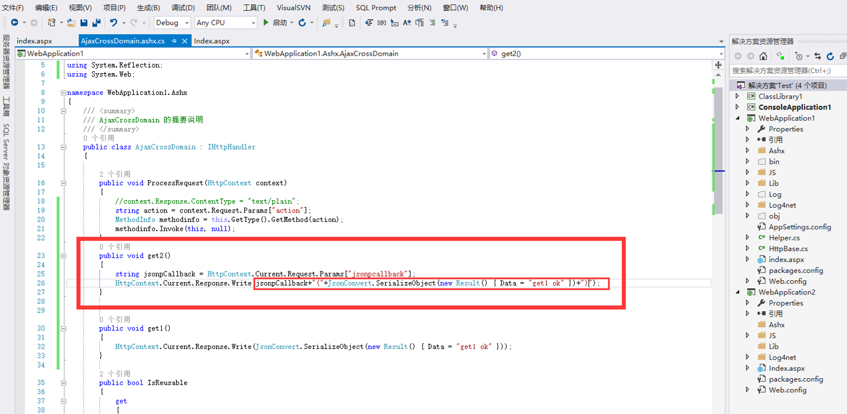Image resolution: width=847 pixels, height=414 pixels.
Task: Select Index.aspx under WebApplication2
Action: [787, 368]
